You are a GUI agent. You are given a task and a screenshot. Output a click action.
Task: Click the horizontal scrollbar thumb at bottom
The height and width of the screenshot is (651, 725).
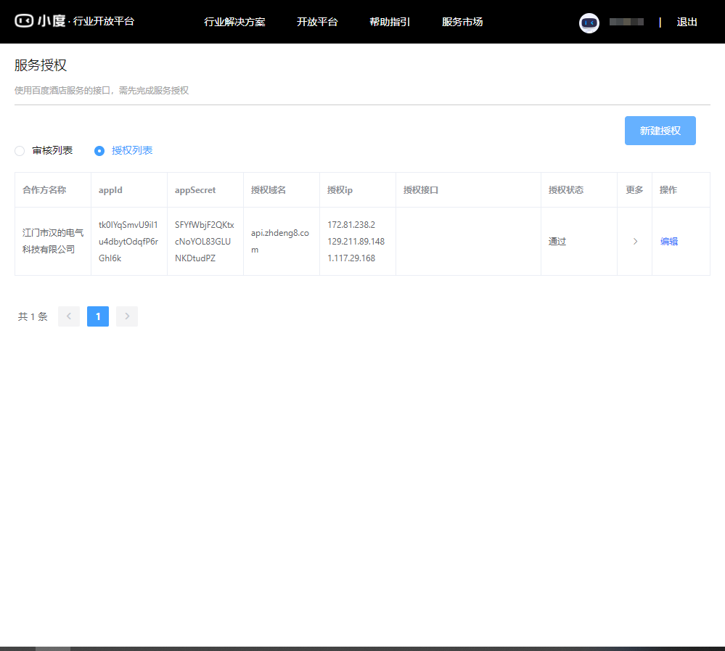click(53, 648)
